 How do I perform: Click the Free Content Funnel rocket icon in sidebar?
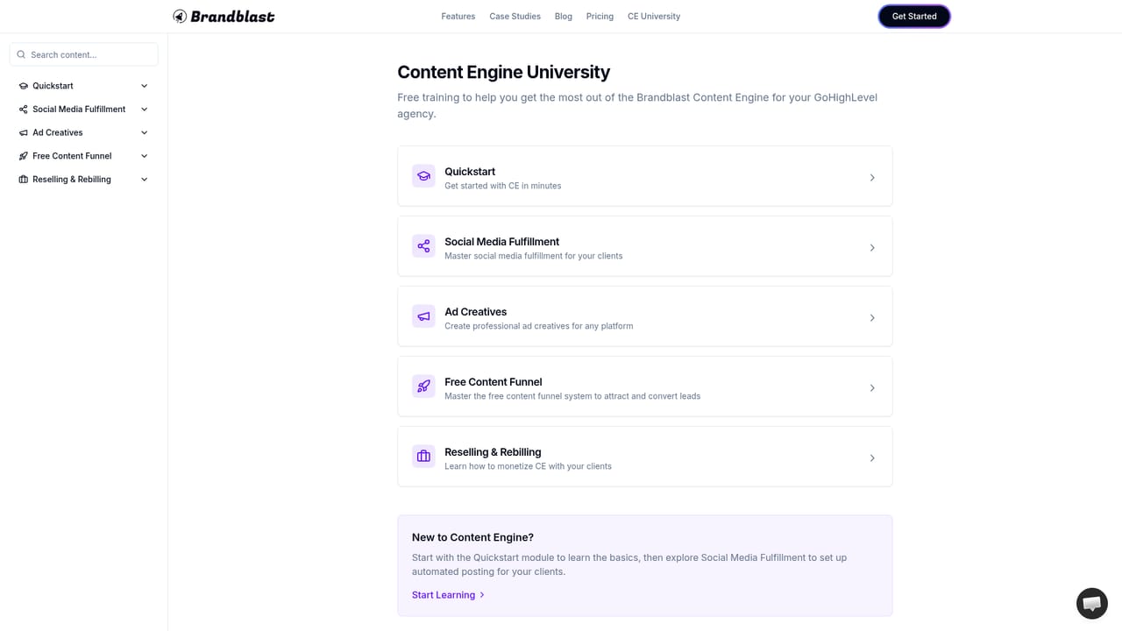point(24,156)
